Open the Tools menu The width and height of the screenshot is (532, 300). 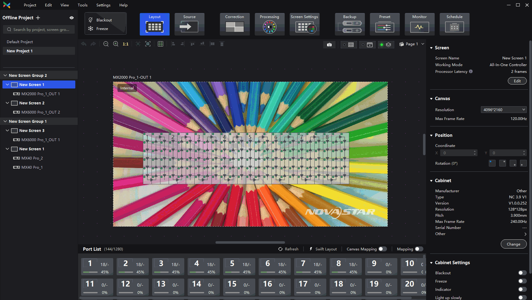(x=83, y=5)
